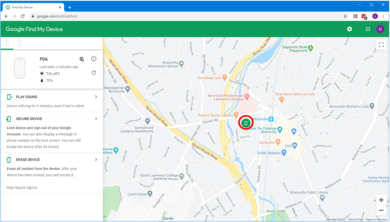Click Sarah Lawrence College Sheffield House marker

coord(182,176)
